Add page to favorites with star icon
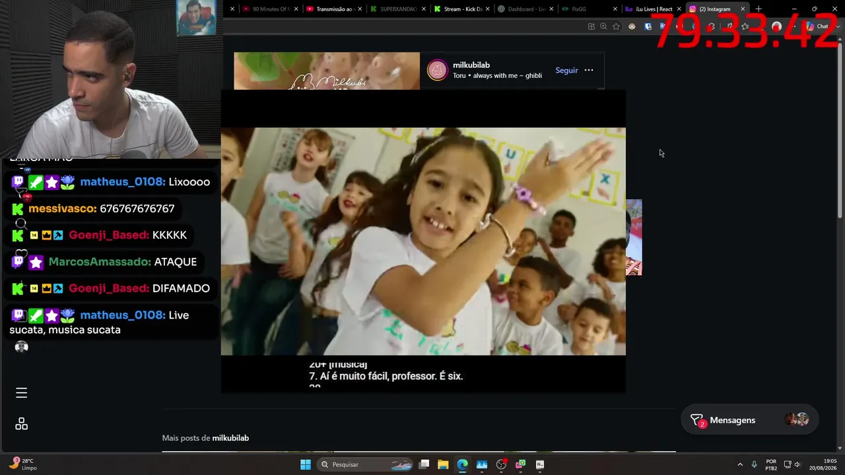This screenshot has width=845, height=475. click(616, 26)
